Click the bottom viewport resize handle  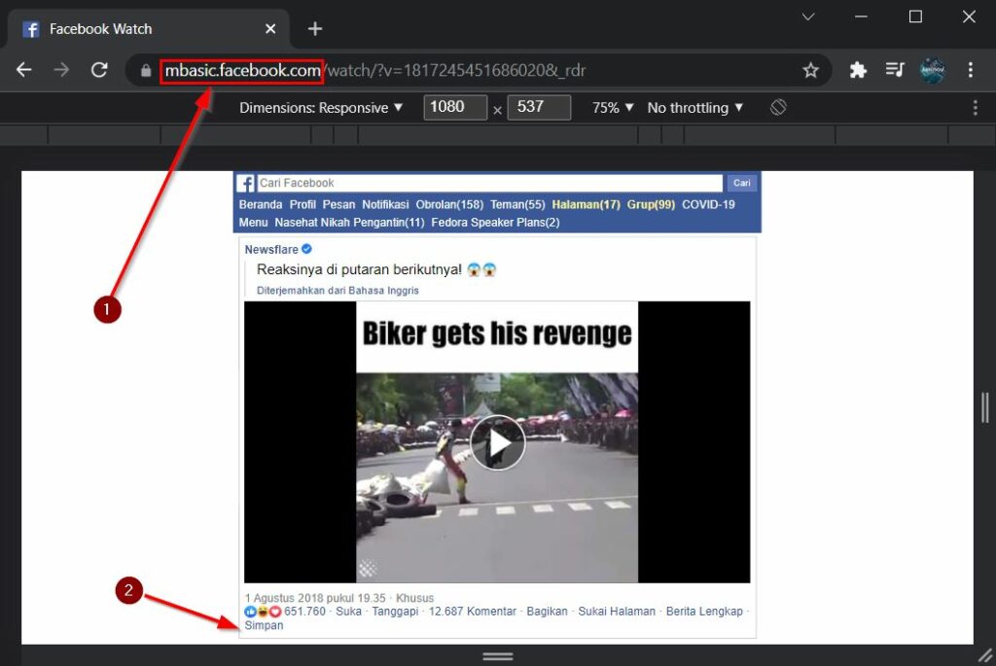click(x=497, y=656)
